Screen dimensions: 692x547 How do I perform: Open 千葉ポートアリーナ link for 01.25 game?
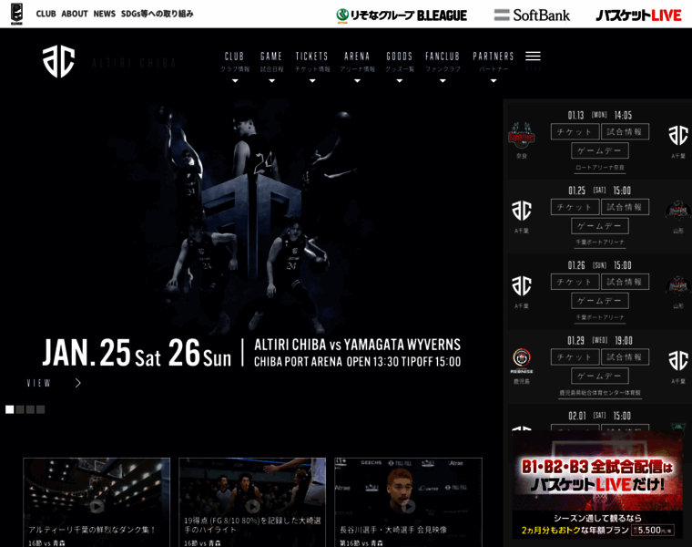[x=600, y=243]
